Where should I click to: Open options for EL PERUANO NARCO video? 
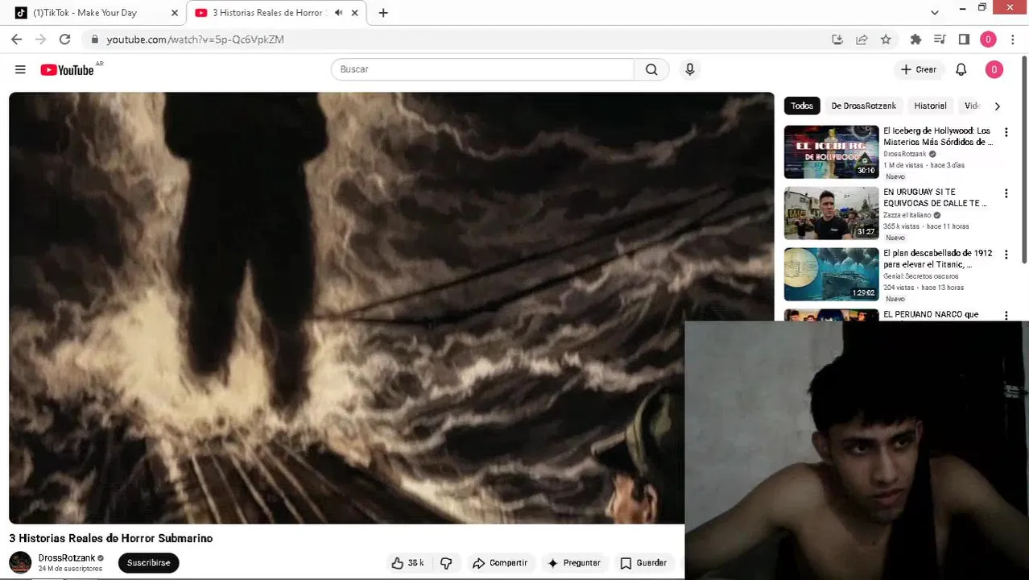coord(1006,316)
